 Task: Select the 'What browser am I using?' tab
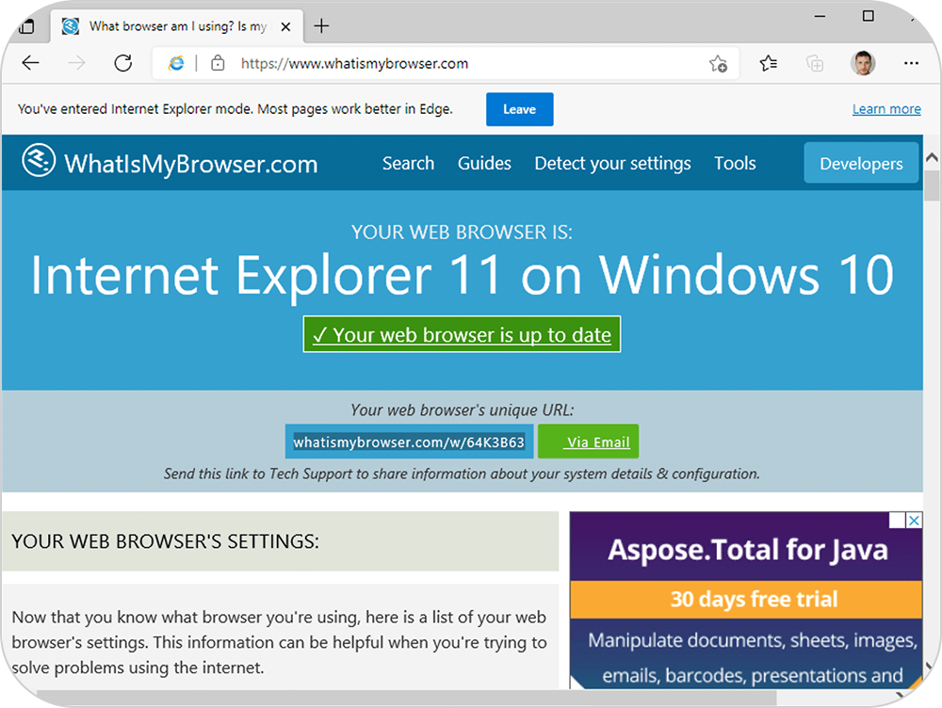coord(178,26)
